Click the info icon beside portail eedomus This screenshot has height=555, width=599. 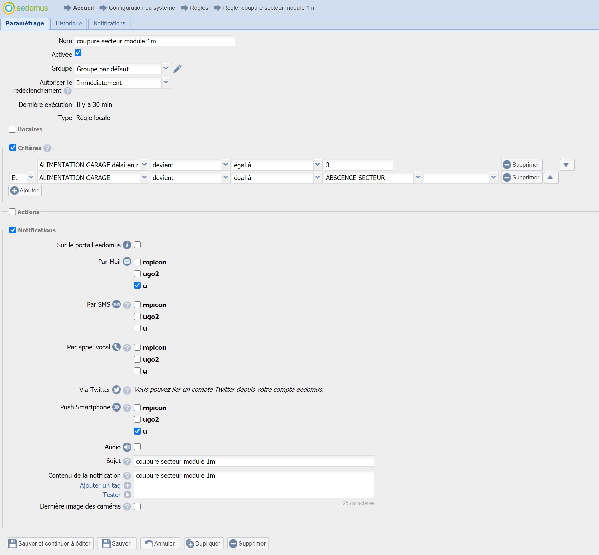pos(127,245)
